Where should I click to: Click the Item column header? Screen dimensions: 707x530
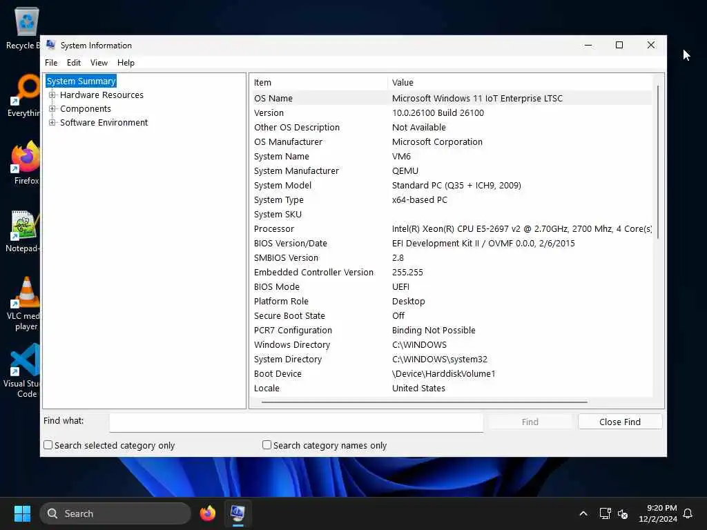pyautogui.click(x=319, y=83)
